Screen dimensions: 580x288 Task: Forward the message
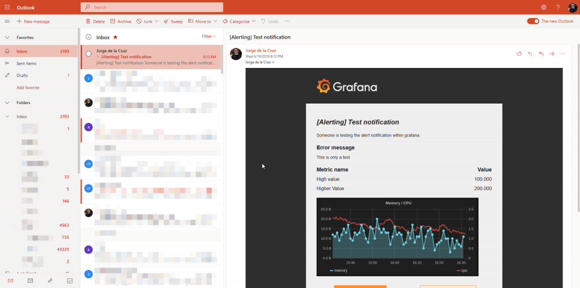(x=552, y=54)
